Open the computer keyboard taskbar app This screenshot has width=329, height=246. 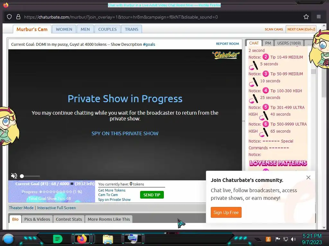(133, 239)
